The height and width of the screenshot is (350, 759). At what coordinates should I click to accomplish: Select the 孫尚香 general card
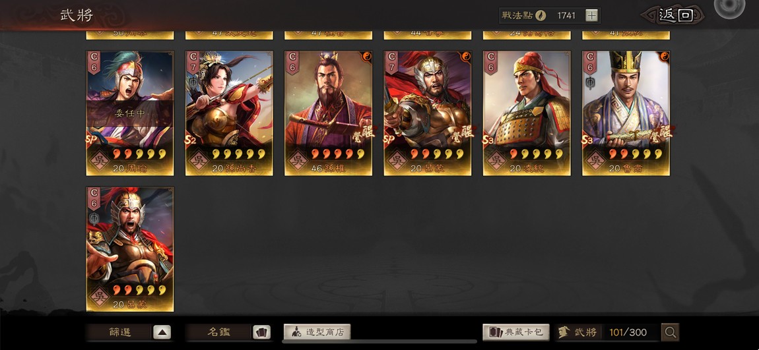[x=229, y=113]
